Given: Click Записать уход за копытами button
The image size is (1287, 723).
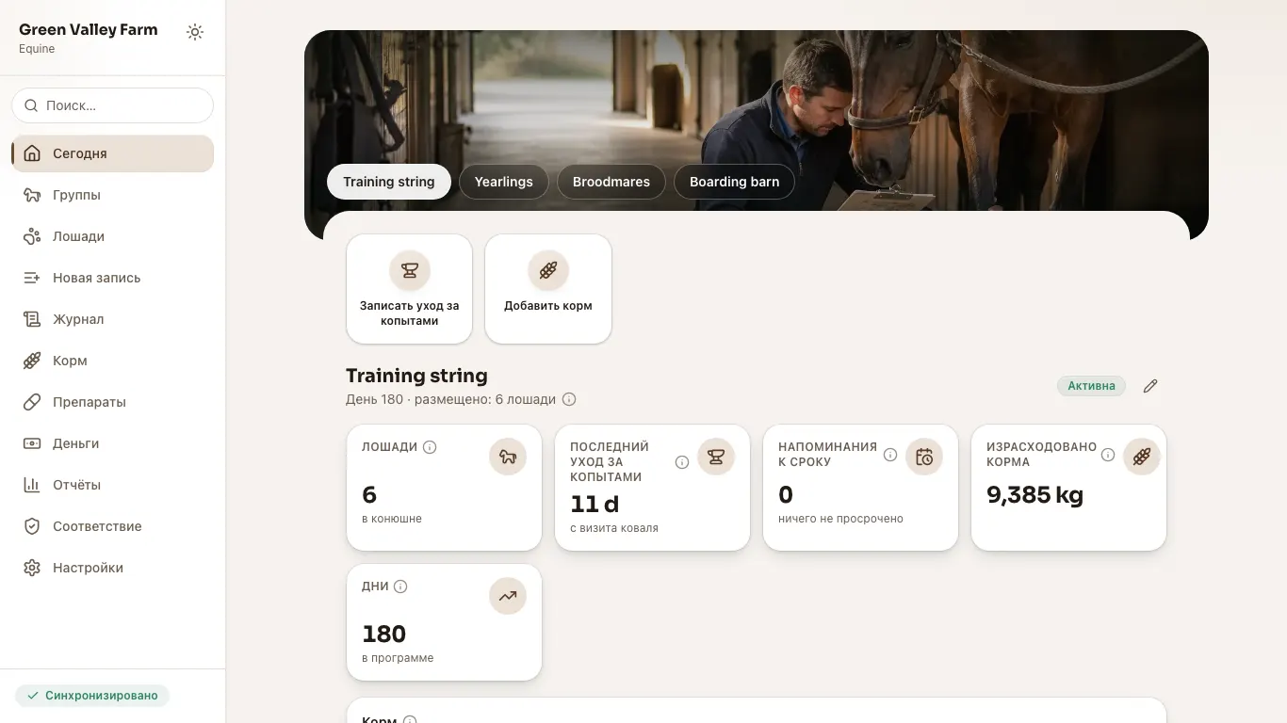Looking at the screenshot, I should [410, 289].
